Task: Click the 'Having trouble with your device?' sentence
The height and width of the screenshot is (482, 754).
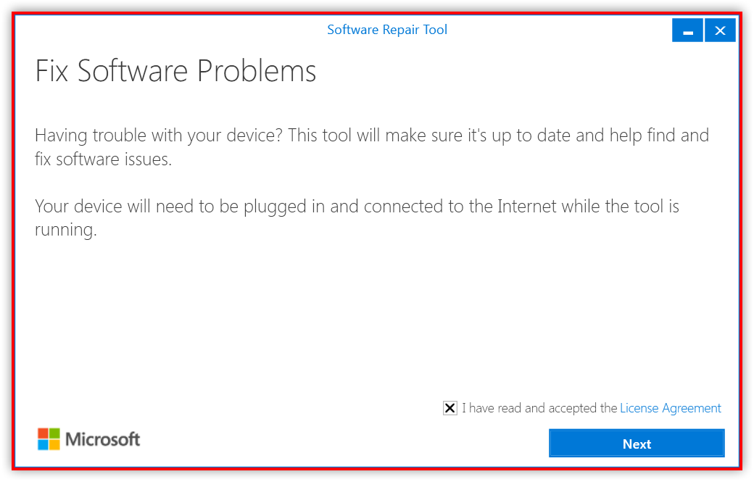Action: click(x=159, y=136)
